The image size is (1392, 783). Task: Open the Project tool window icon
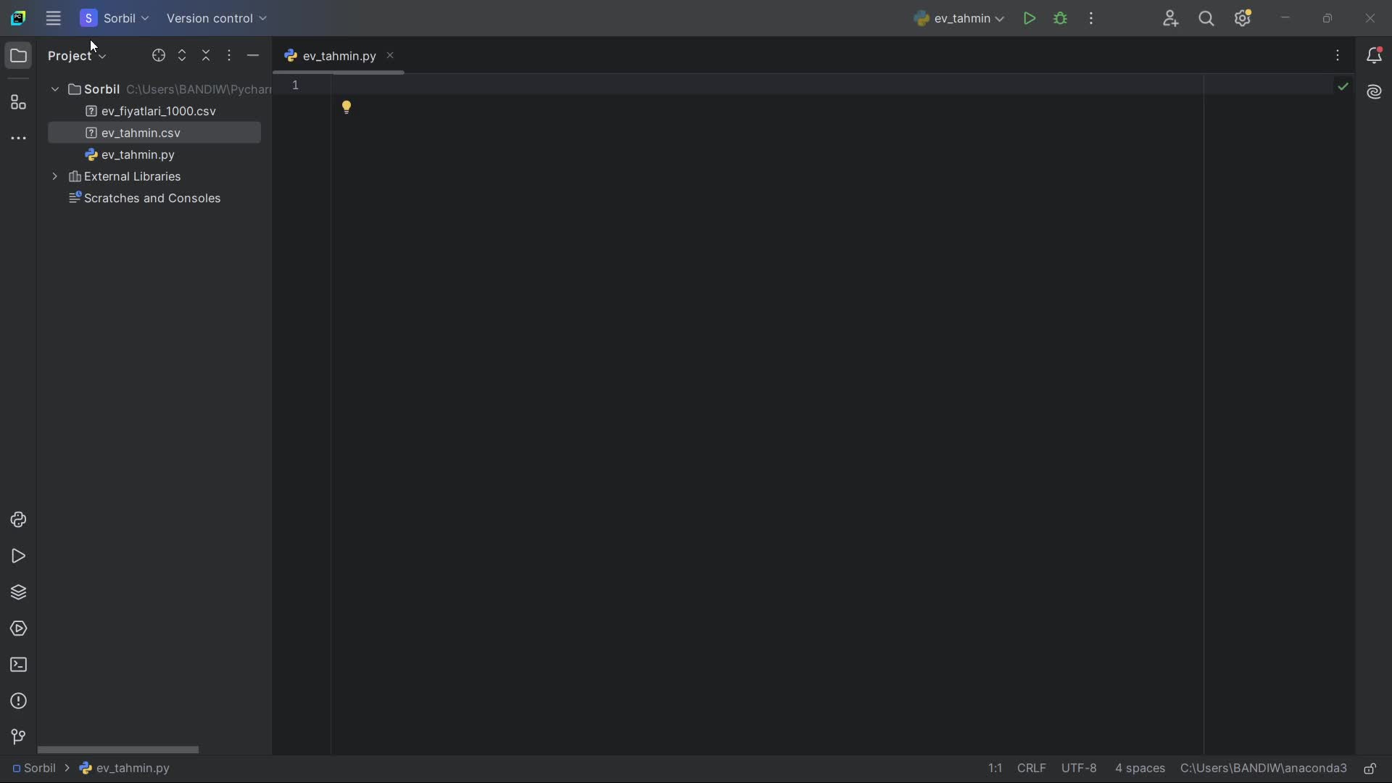tap(18, 56)
